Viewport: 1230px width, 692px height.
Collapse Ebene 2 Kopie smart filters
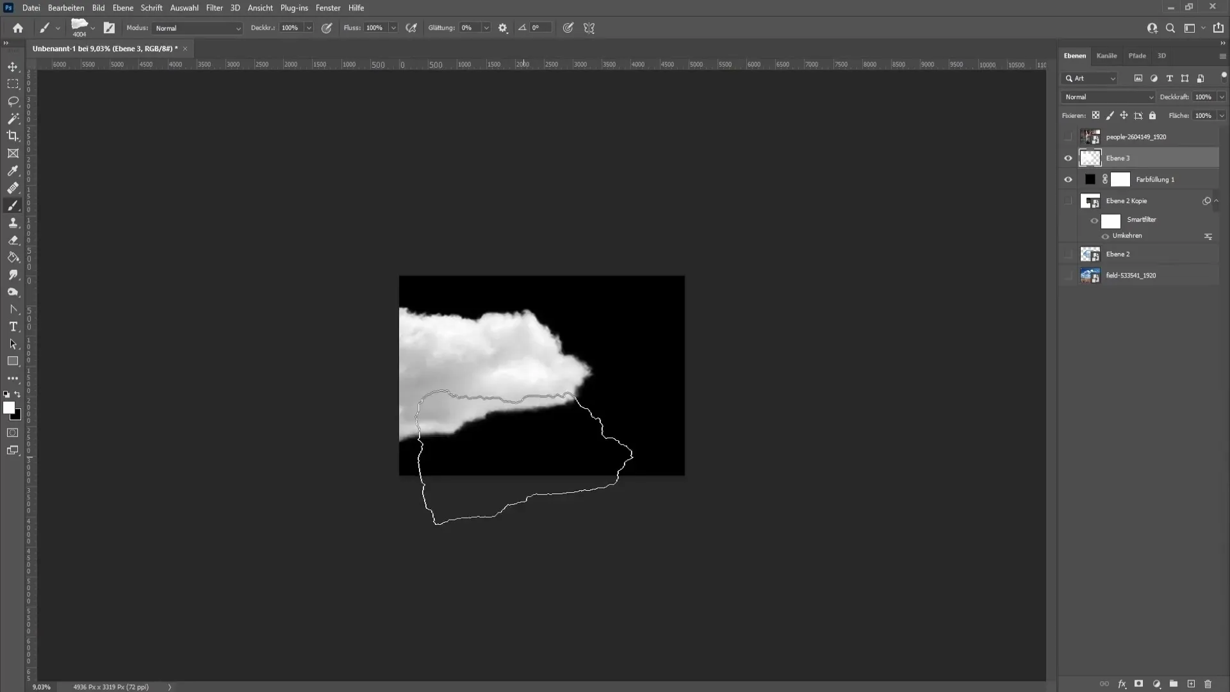click(1216, 201)
